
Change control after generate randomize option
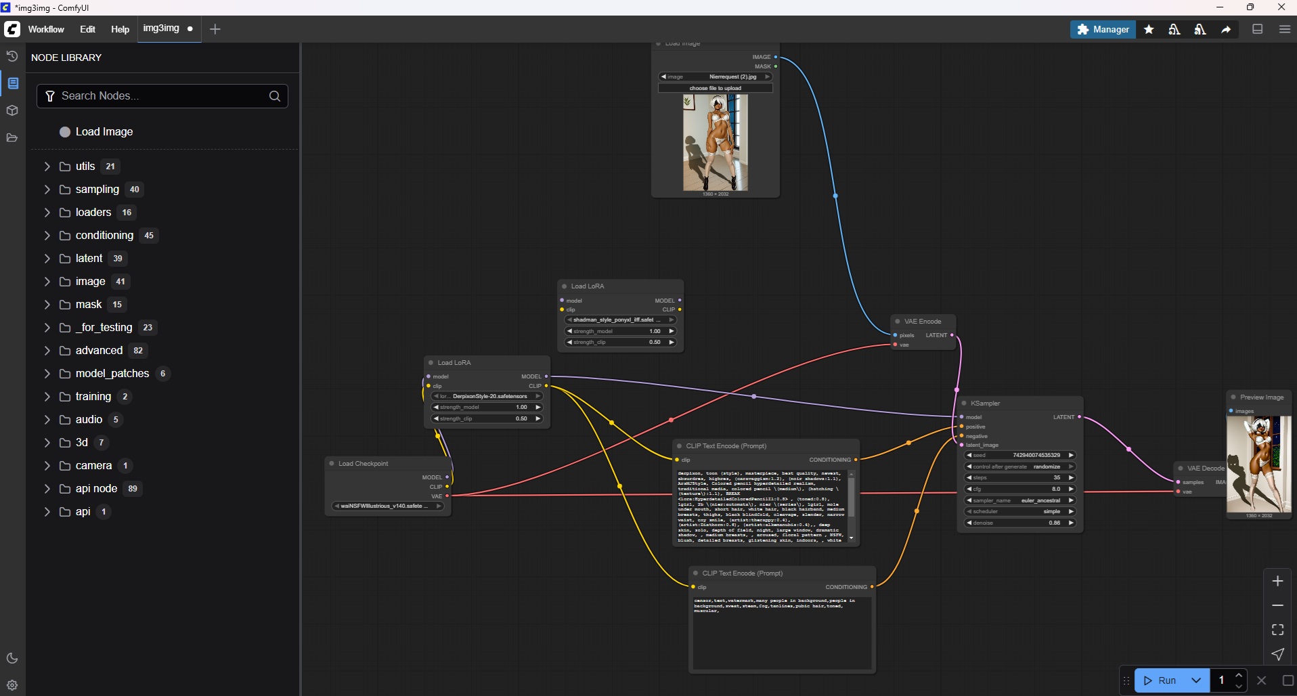tap(1020, 466)
